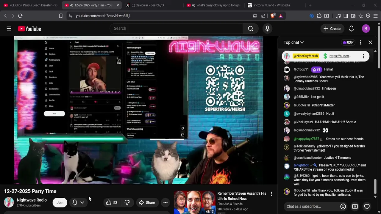Screen dimensions: 381x214
Task: Open Brave Rewards triangle icon
Action: click(x=280, y=16)
